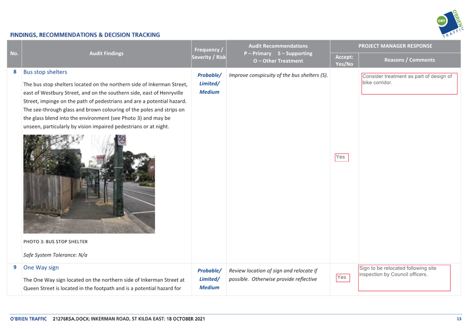Click the 'Consider treatment as part of design' comment box
This screenshot has height=329, width=471.
point(409,84)
